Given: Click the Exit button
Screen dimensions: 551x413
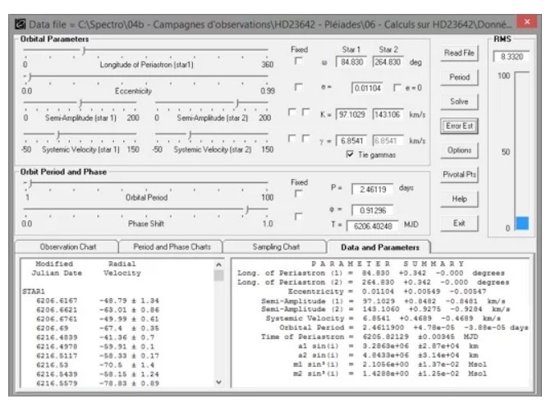Looking at the screenshot, I should (x=459, y=223).
